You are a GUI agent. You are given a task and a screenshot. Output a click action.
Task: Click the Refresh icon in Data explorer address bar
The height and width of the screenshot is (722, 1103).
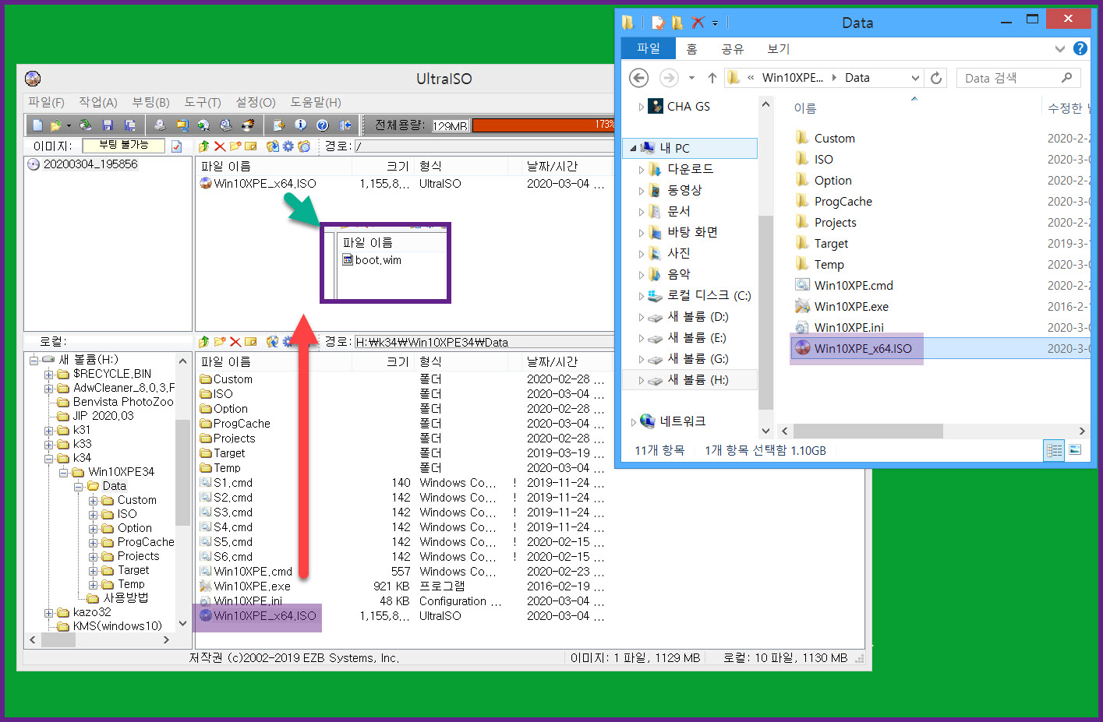936,78
